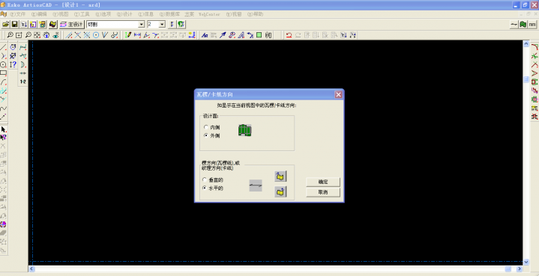Select the Arc drawing tool
Viewport: 539px width, 276px height.
[3, 82]
